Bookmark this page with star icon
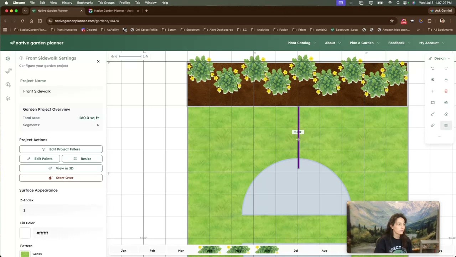 (x=392, y=21)
